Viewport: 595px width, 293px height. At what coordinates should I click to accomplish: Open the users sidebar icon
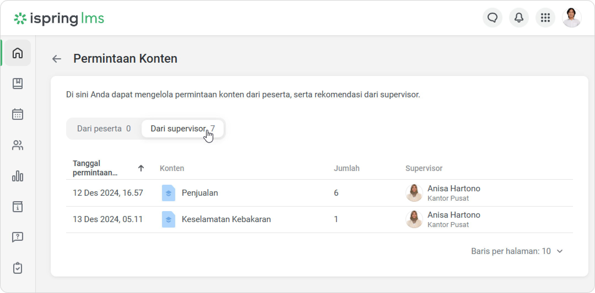point(18,145)
